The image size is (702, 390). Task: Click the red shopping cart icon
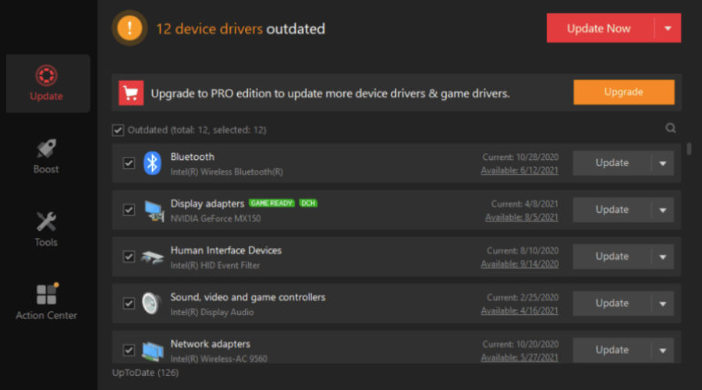point(131,93)
